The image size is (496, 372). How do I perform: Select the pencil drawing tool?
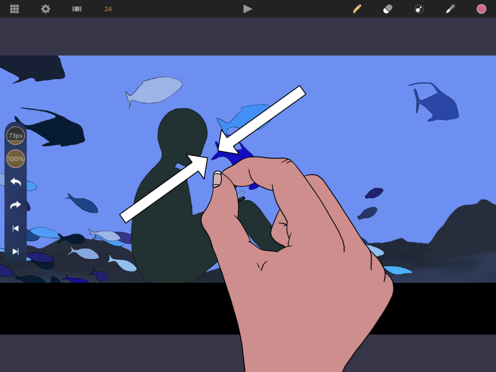click(357, 9)
